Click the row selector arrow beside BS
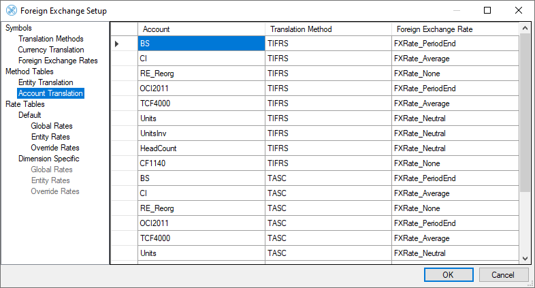This screenshot has height=288, width=535. point(117,44)
